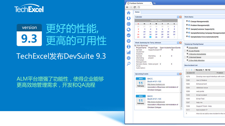
Task: Open the bar chart reports sidebar icon
Action: pos(129,52)
